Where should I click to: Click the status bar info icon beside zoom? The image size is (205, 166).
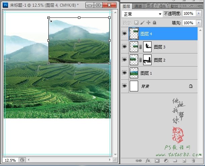pos(22,160)
